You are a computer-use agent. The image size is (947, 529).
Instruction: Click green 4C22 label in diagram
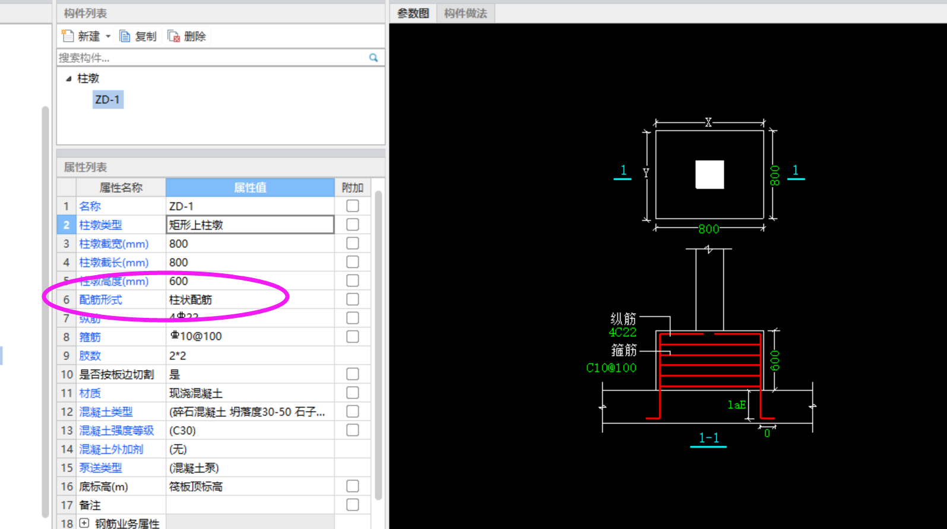point(622,333)
